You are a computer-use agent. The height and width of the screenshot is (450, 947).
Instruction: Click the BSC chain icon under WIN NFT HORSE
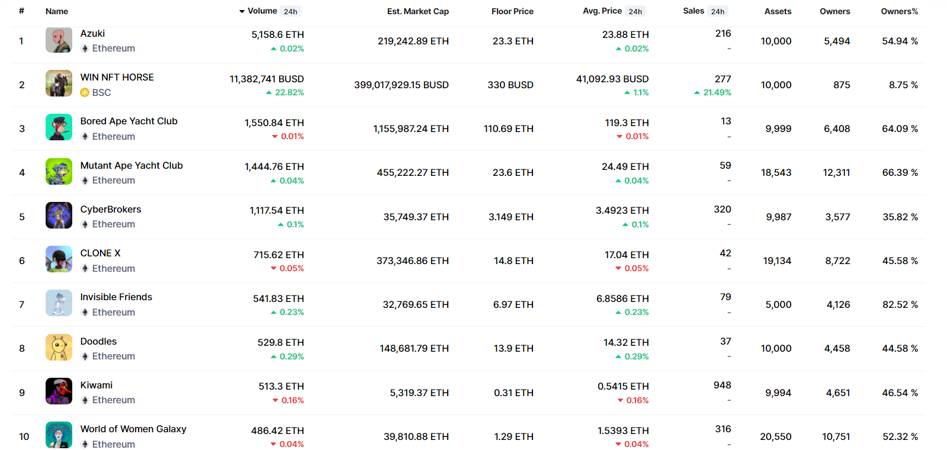coord(85,92)
